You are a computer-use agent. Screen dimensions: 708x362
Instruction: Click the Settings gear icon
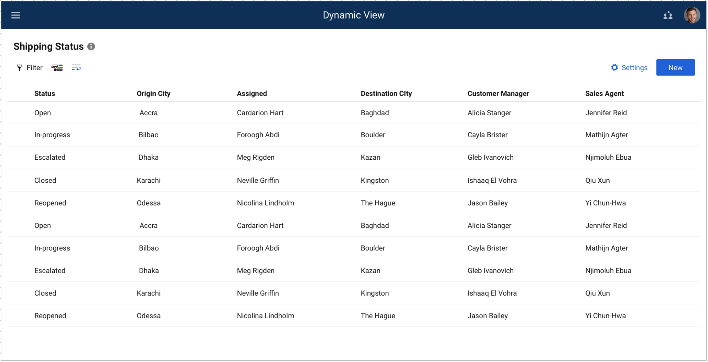(x=614, y=67)
